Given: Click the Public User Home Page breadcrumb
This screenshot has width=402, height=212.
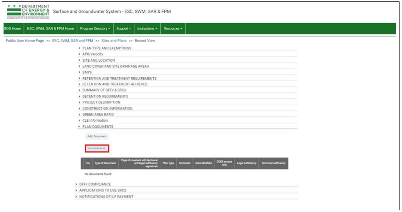Looking at the screenshot, I should (25, 41).
